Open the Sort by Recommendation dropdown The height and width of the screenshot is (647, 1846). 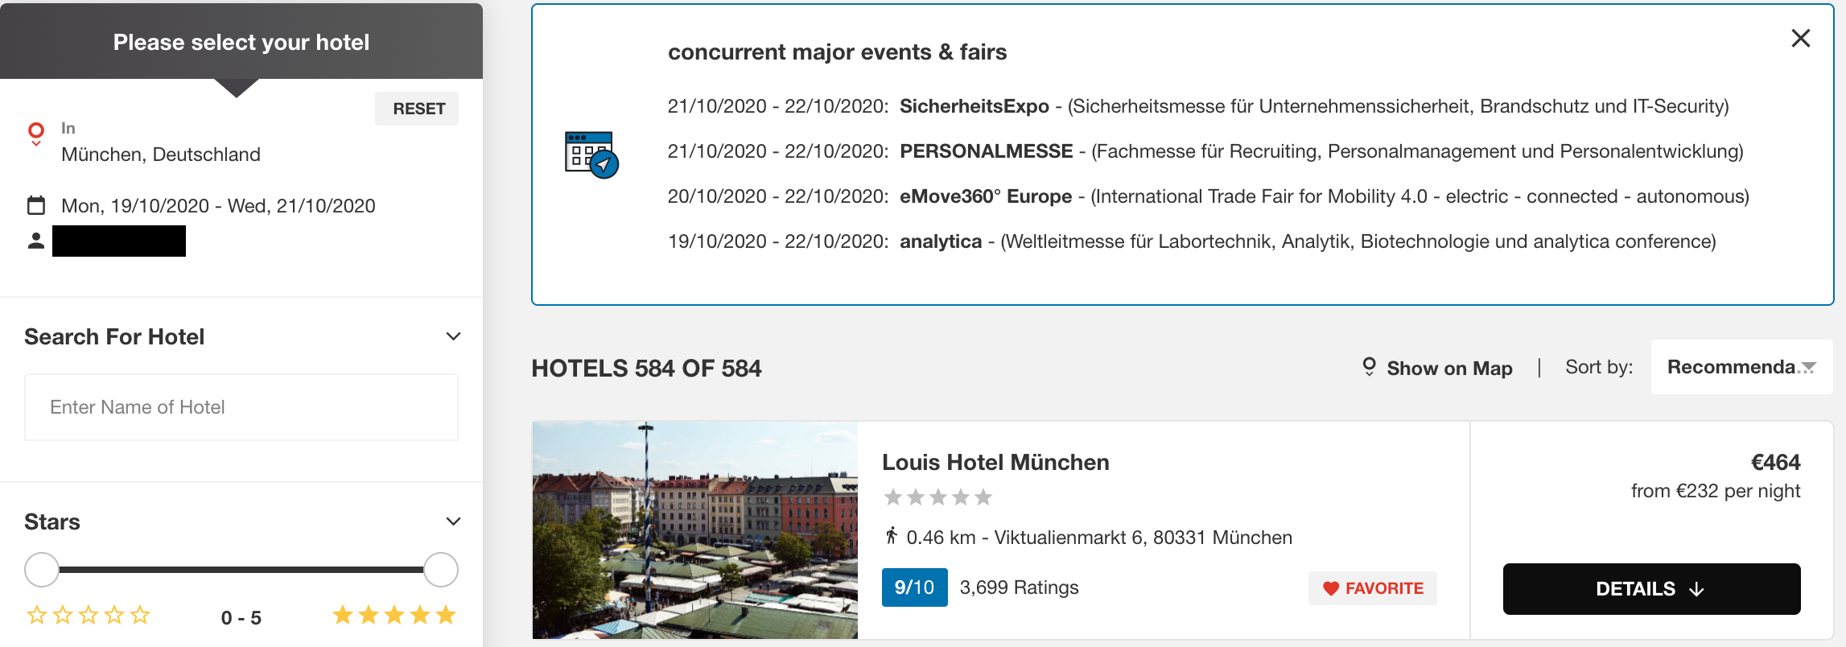coord(1742,367)
